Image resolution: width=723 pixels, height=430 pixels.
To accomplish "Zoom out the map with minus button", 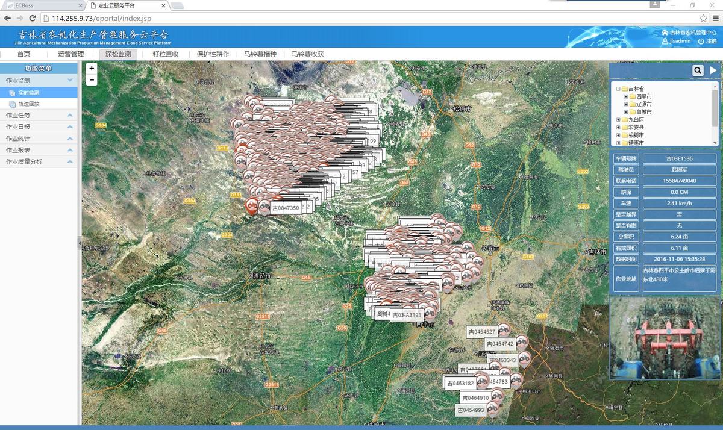I will 92,80.
